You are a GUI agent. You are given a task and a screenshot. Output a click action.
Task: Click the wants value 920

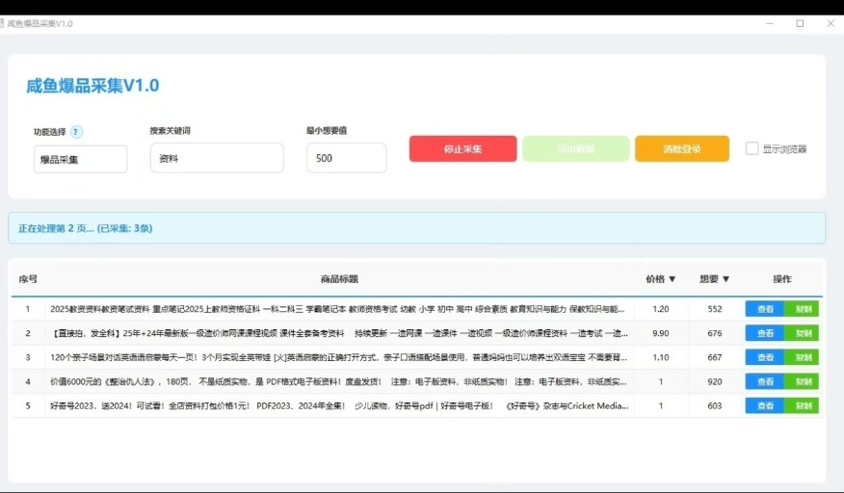(x=715, y=381)
